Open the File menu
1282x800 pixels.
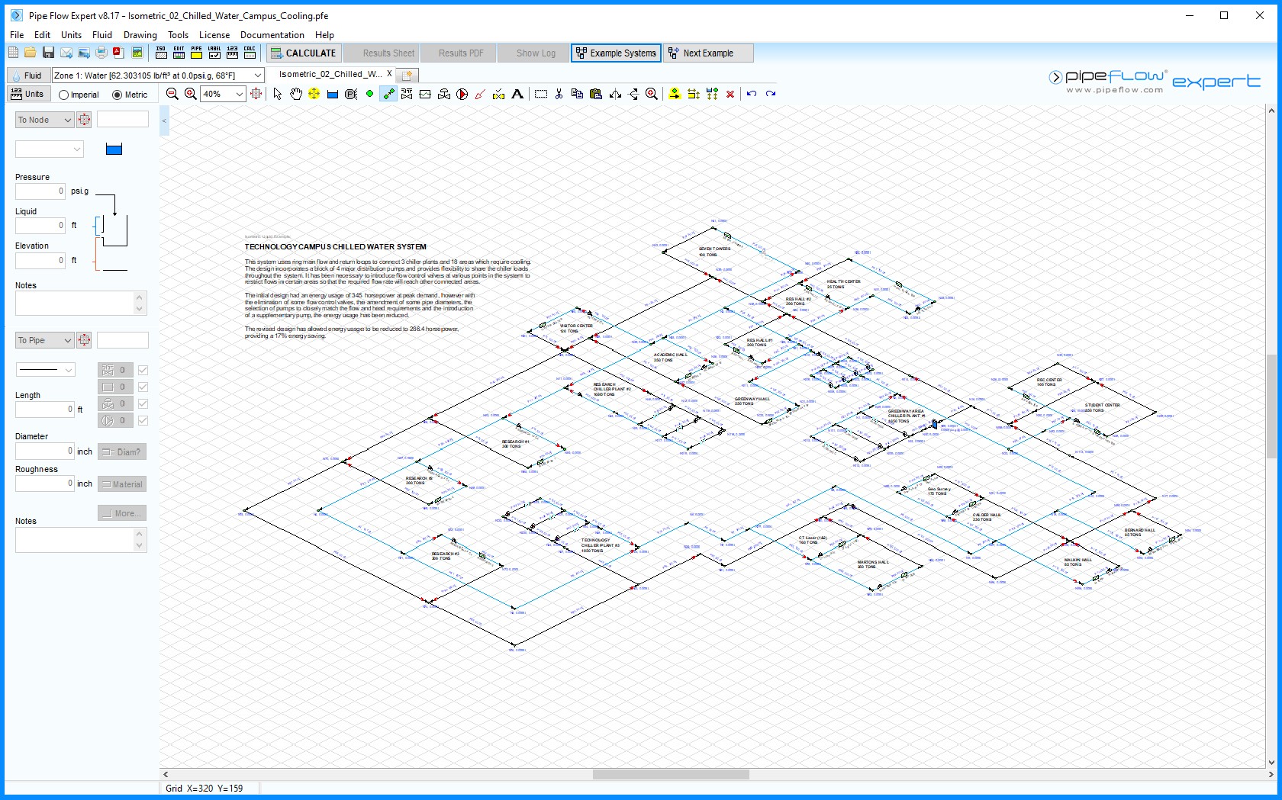17,35
